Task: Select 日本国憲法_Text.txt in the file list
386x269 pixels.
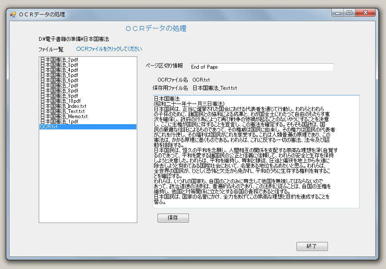Action: (x=62, y=111)
